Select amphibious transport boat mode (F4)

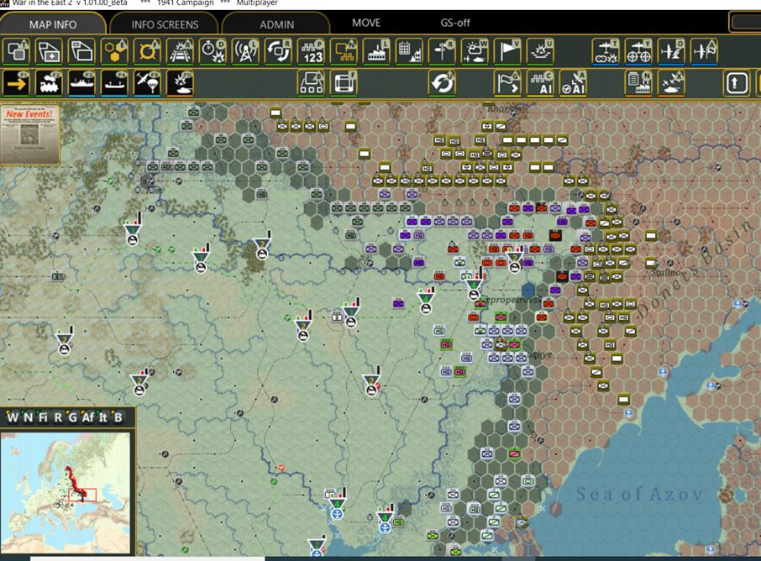click(x=114, y=83)
